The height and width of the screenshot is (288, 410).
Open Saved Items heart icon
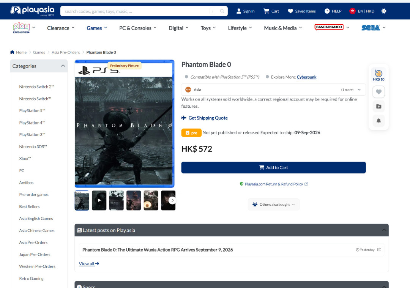[x=290, y=11]
